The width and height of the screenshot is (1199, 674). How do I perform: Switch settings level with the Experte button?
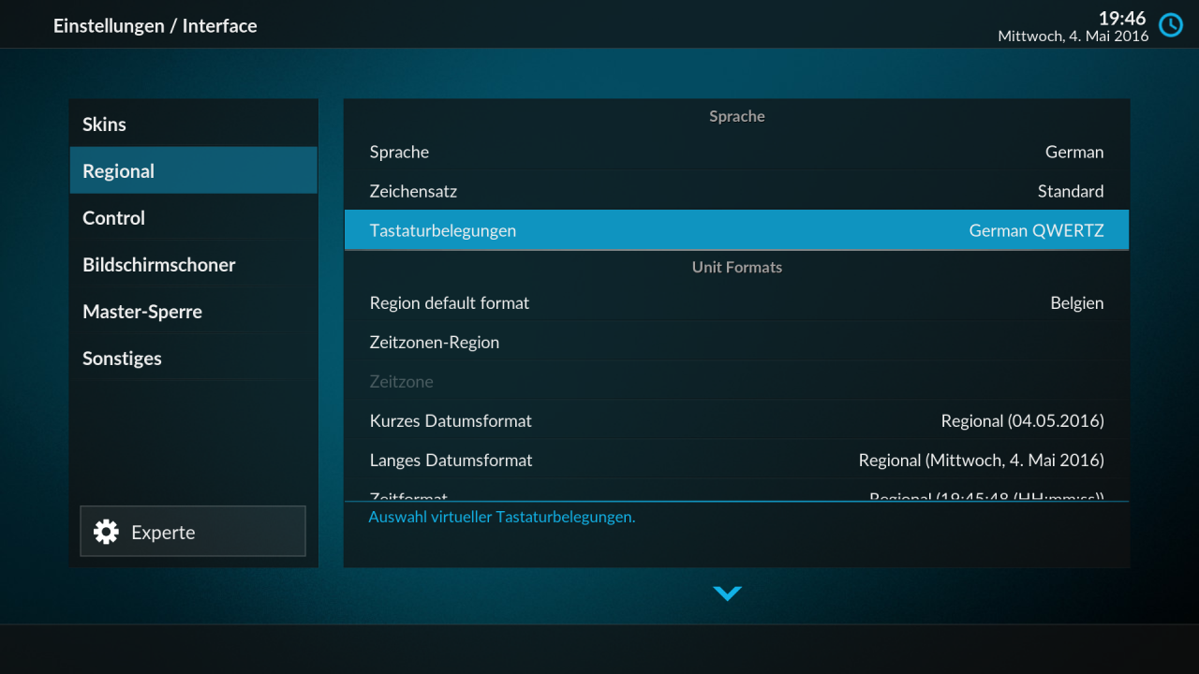(192, 531)
